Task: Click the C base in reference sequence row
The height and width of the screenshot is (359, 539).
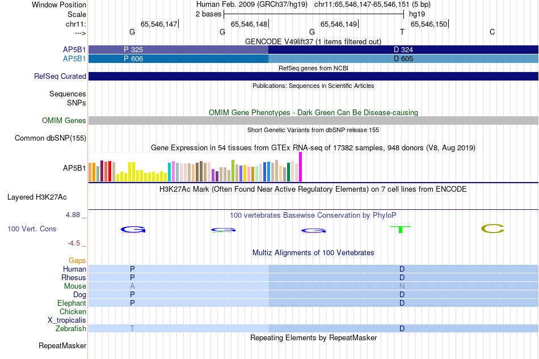Action: (x=492, y=32)
